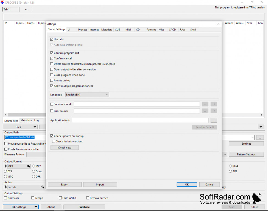Image resolution: width=268 pixels, height=211 pixels.
Task: Browse for Application font
Action: coord(214,120)
